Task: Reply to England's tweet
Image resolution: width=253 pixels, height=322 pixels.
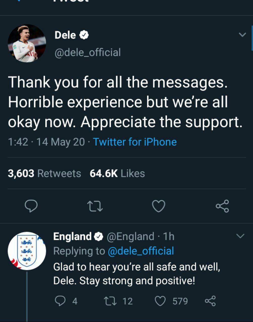Action: click(60, 301)
